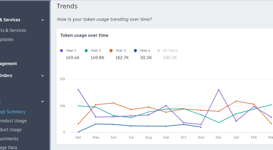The image size is (273, 150).
Task: Select the Products & Services sidebar link
Action: tap(13, 30)
